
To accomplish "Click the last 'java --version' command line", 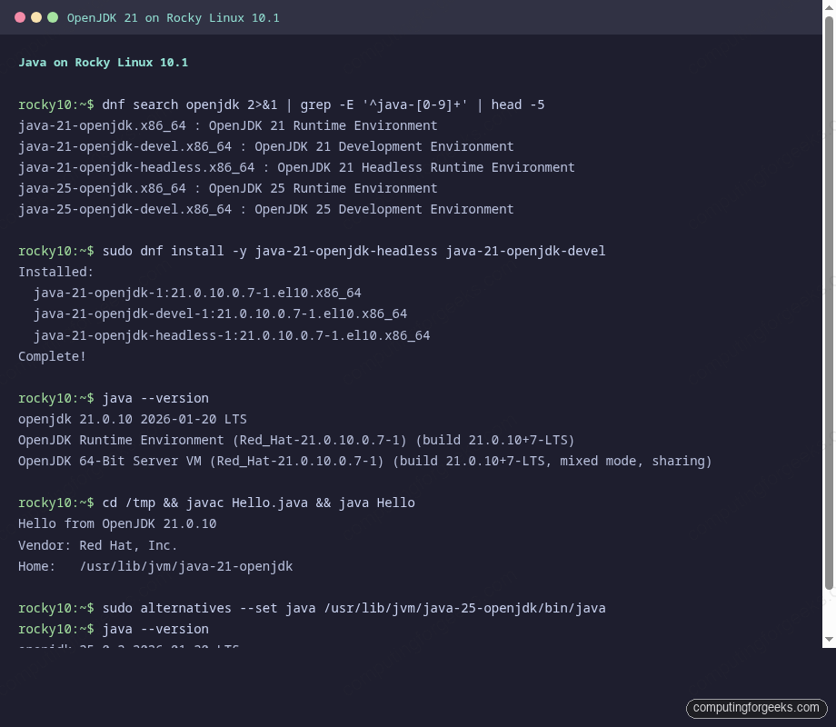I will pos(114,630).
